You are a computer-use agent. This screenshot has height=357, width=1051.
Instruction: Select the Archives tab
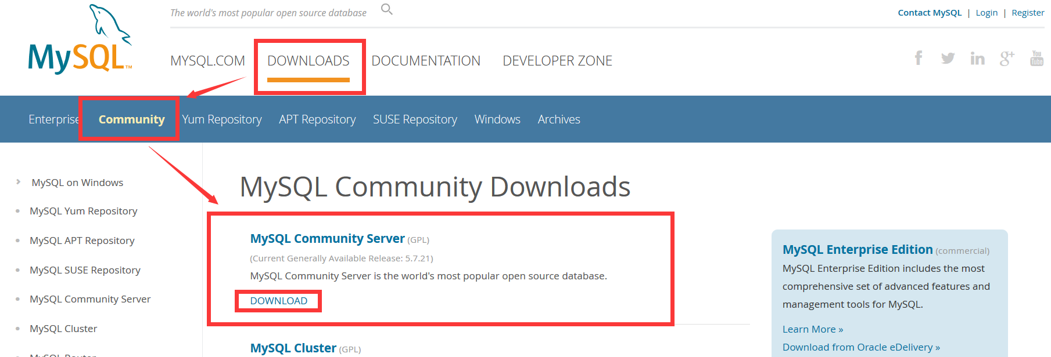(x=559, y=119)
